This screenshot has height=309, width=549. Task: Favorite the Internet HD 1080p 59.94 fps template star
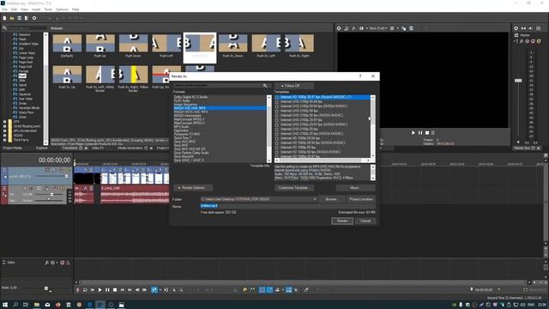click(x=277, y=138)
